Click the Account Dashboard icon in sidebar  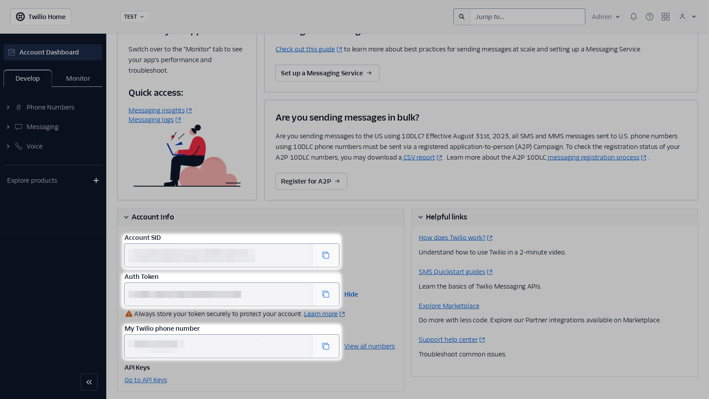coord(12,52)
